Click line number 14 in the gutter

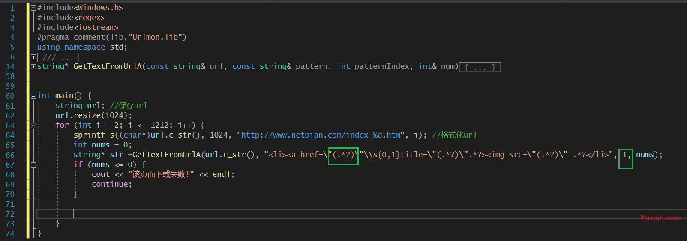tap(10, 67)
